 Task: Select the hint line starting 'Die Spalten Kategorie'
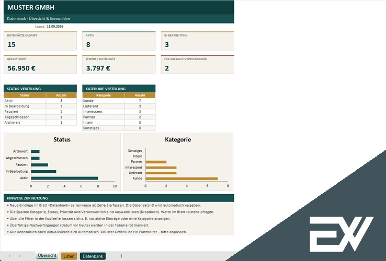pyautogui.click(x=110, y=212)
